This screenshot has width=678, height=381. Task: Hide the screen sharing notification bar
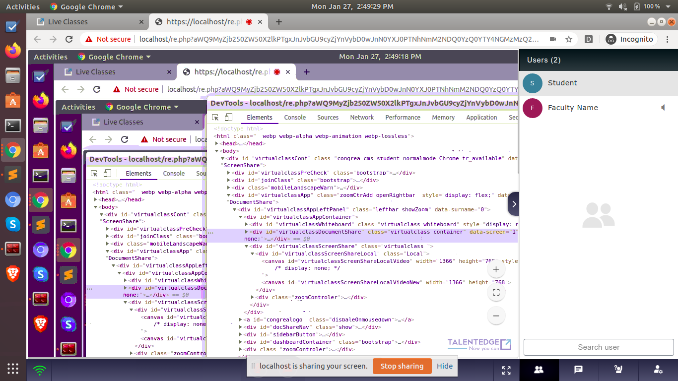point(444,366)
